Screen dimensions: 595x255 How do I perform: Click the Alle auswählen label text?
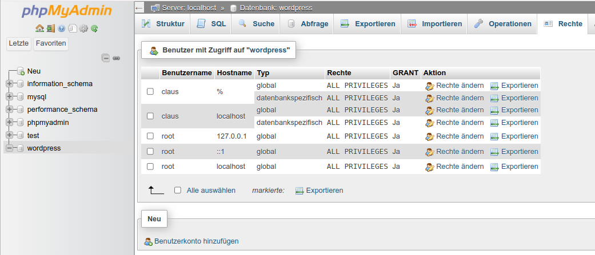211,190
